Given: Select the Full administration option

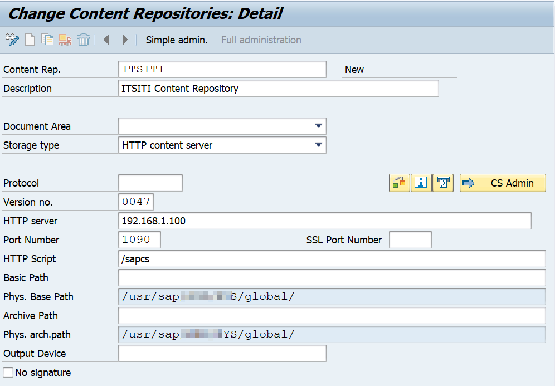Looking at the screenshot, I should point(261,40).
